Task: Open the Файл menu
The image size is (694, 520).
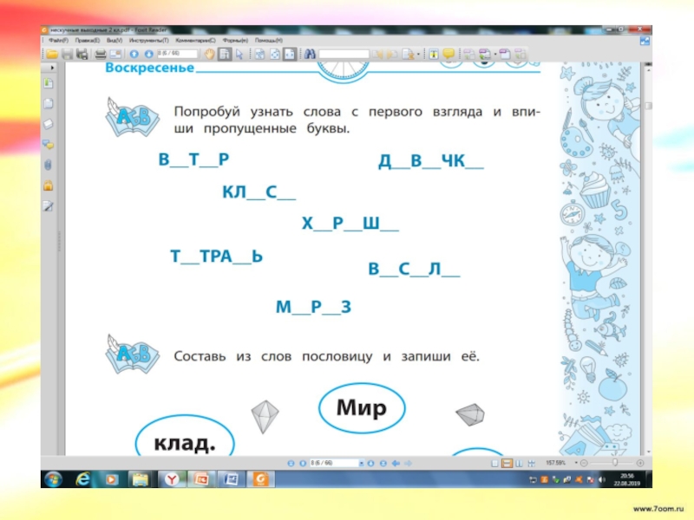Action: (x=58, y=40)
